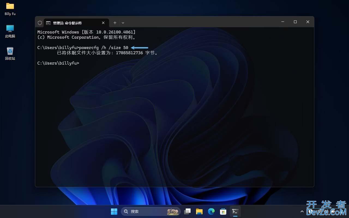
Task: Switch to the 管理员: 命令提示符 tab
Action: pyautogui.click(x=76, y=23)
